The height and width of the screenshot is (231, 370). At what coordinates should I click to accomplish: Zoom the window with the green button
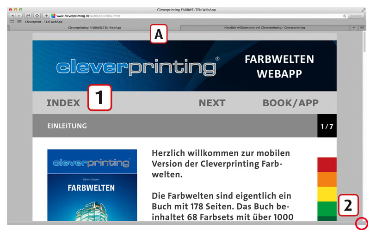[x=21, y=10]
